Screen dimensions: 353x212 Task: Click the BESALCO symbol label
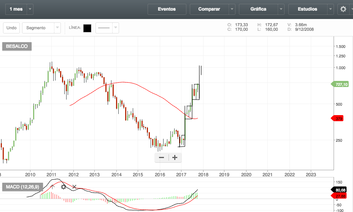[x=17, y=46]
